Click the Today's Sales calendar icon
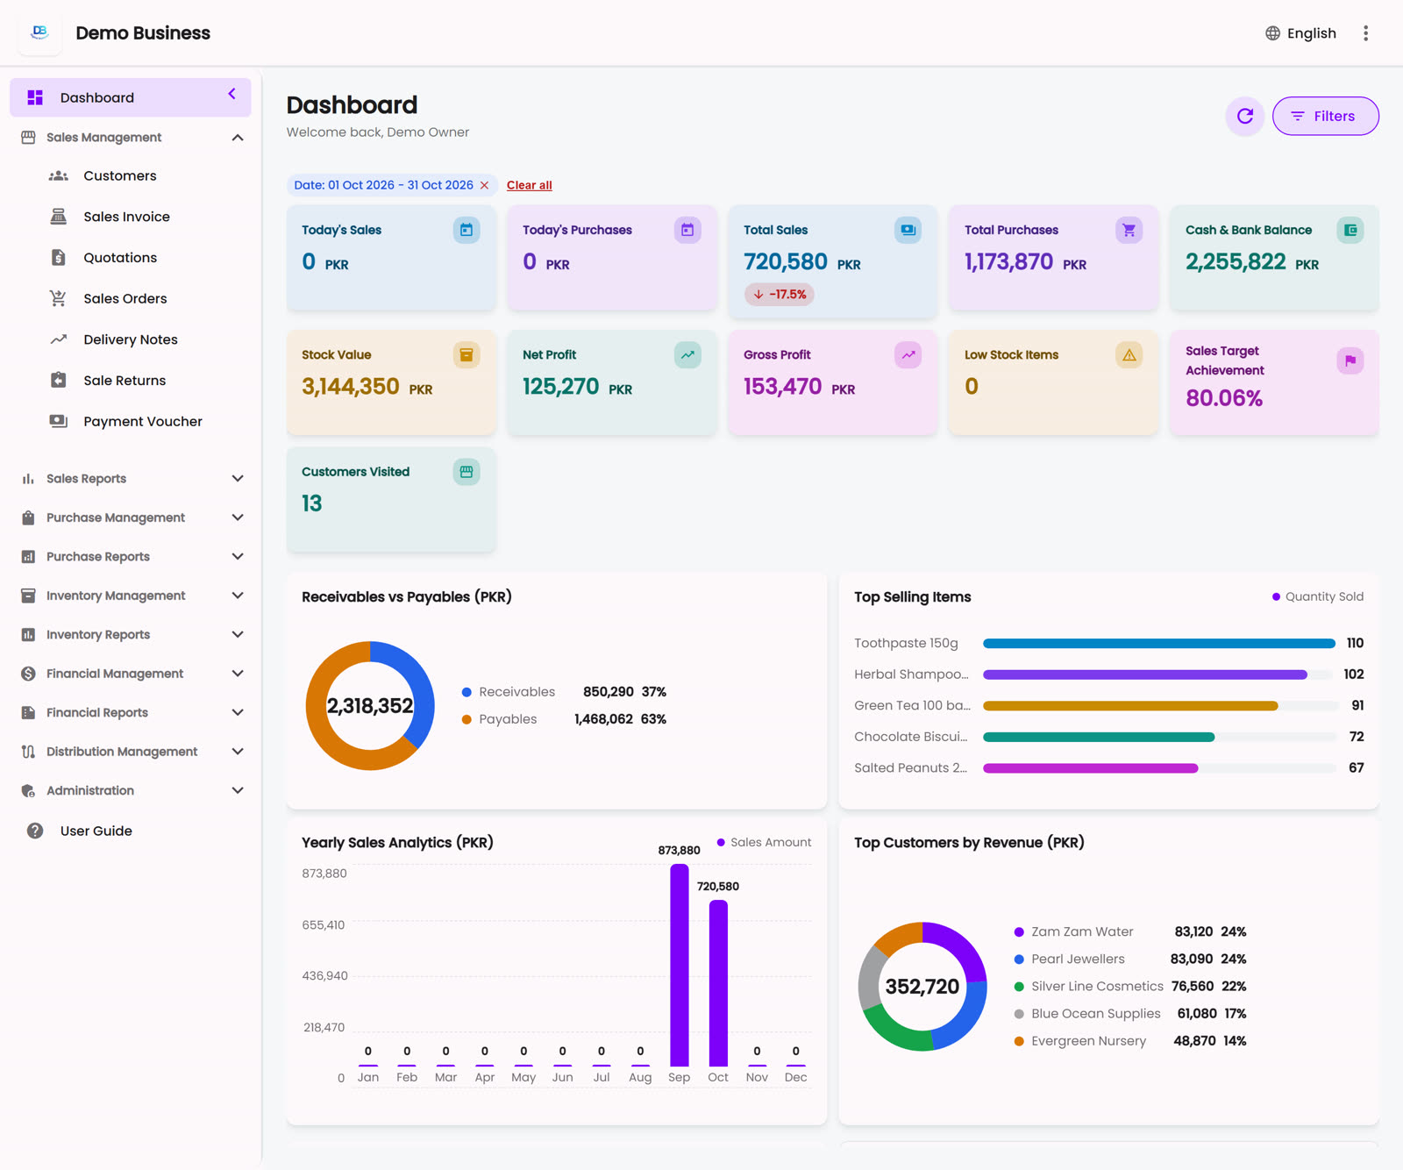 tap(466, 230)
